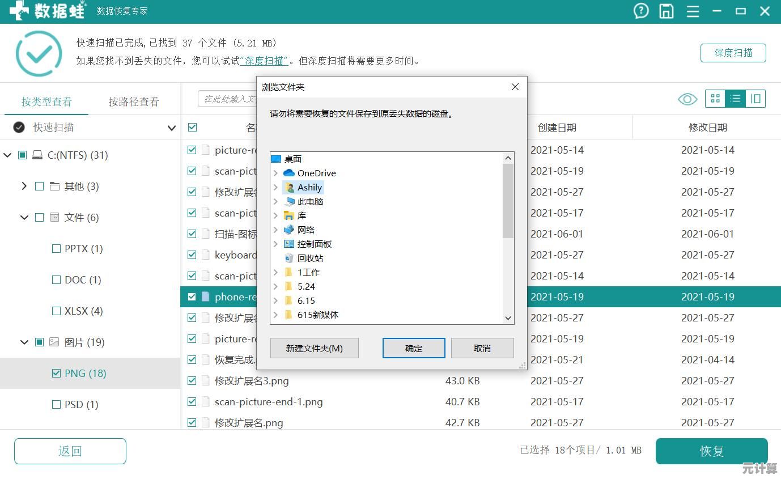Collapse the 快速扫描 section chevron

click(172, 128)
